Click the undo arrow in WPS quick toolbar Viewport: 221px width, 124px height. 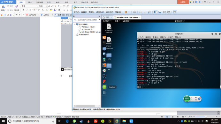coord(17,15)
